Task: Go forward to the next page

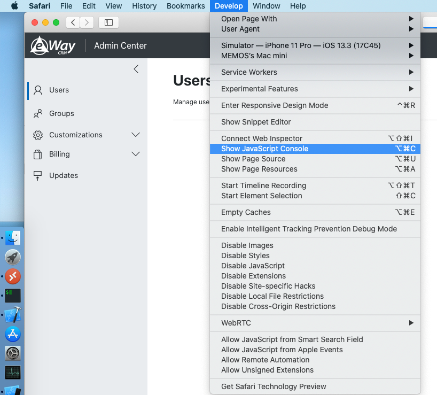Action: [87, 22]
